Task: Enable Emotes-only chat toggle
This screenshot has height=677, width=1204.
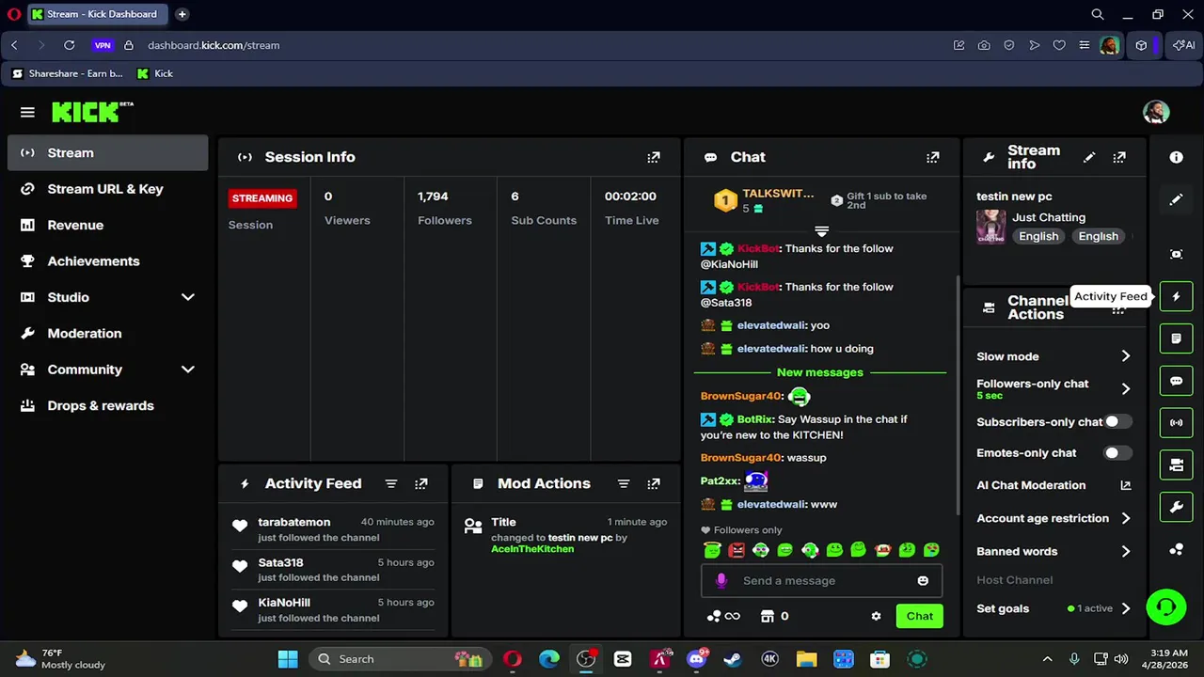Action: (x=1117, y=453)
